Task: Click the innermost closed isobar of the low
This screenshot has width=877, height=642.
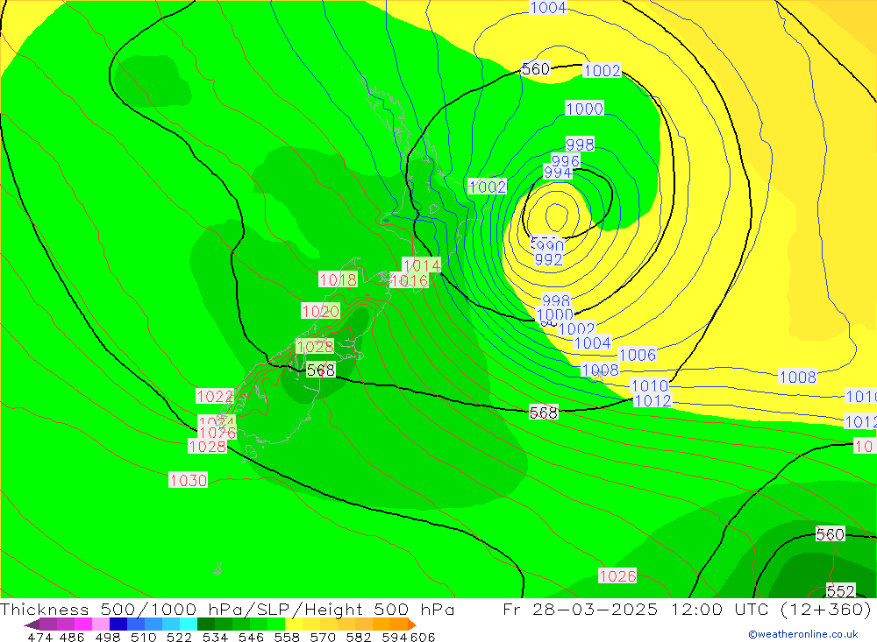Action: (557, 217)
